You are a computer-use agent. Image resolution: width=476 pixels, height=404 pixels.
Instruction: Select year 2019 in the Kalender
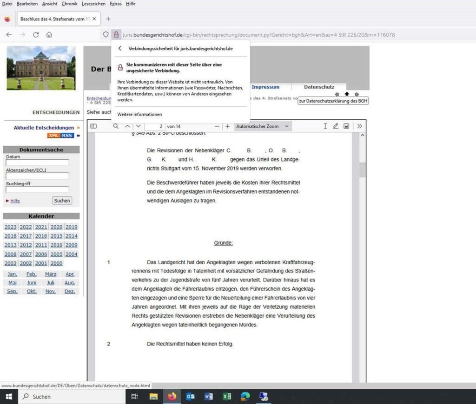coord(71,227)
